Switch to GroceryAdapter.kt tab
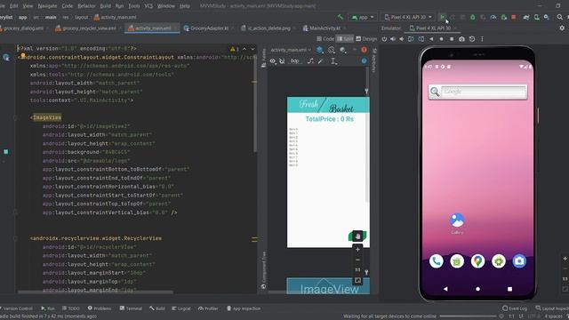This screenshot has width=569, height=320. (209, 28)
